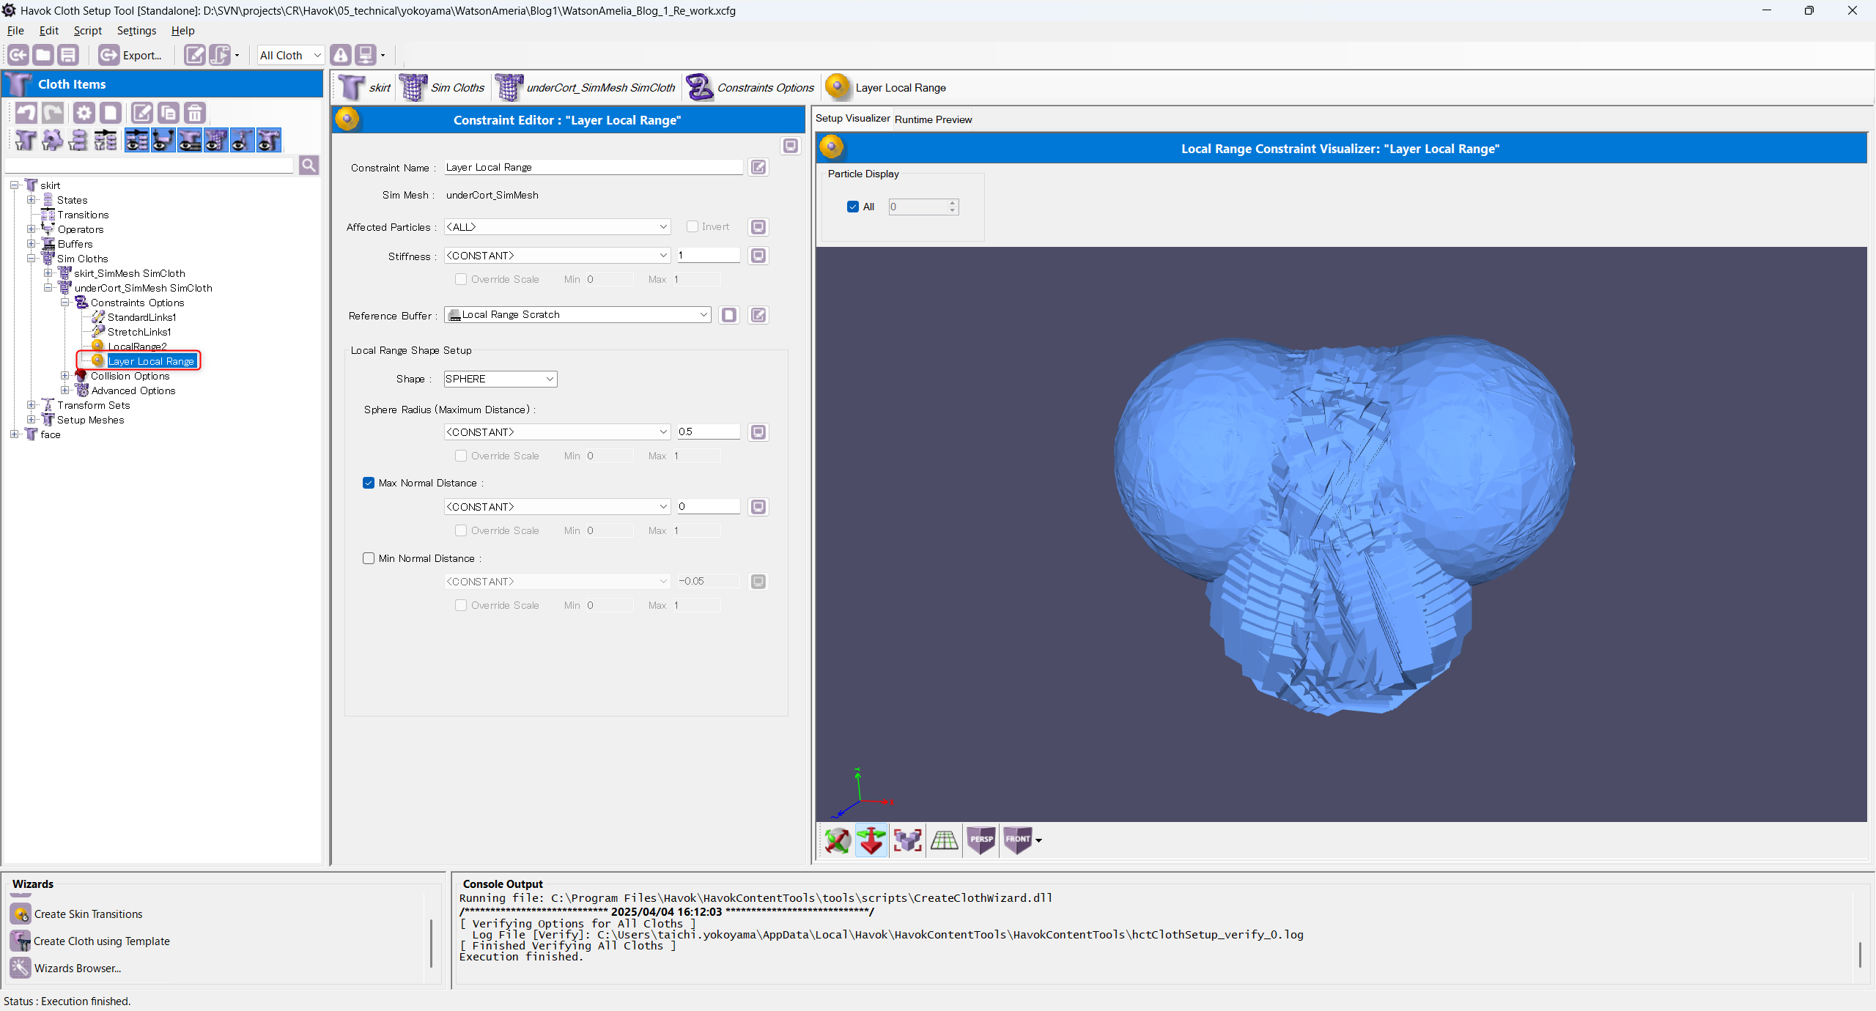Open the FRONT view dropdown arrow
The width and height of the screenshot is (1876, 1011).
coord(1038,840)
